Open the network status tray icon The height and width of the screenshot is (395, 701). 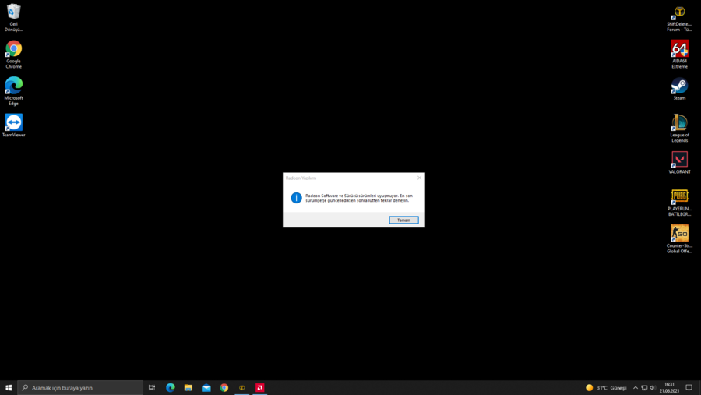pos(644,387)
